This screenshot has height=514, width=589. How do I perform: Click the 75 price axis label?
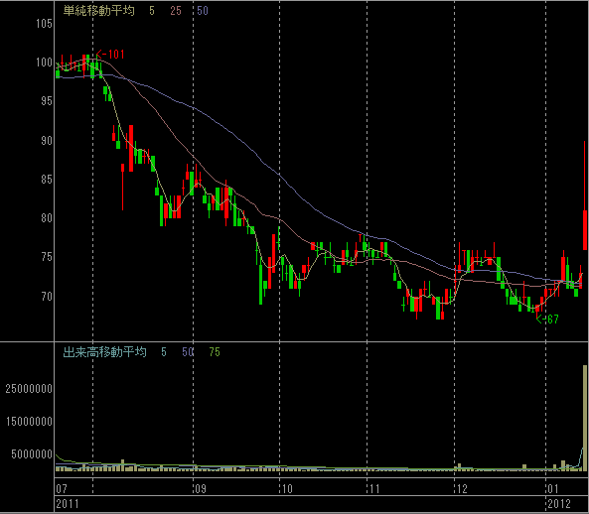(47, 257)
